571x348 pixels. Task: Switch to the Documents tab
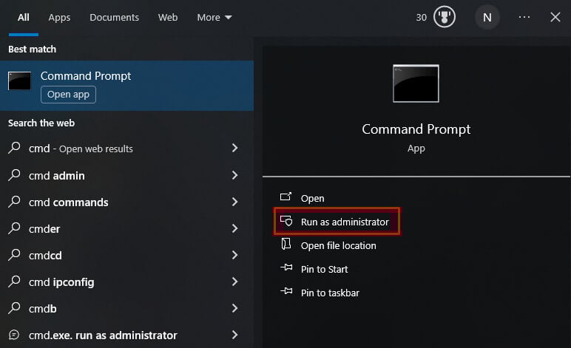point(114,17)
